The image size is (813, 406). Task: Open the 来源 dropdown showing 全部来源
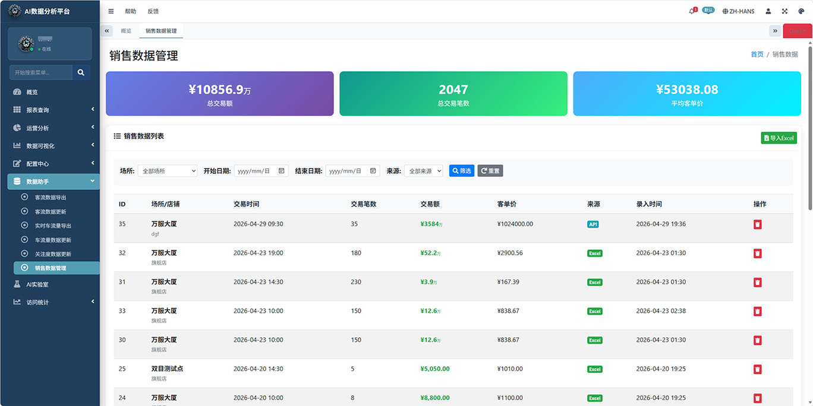click(423, 171)
